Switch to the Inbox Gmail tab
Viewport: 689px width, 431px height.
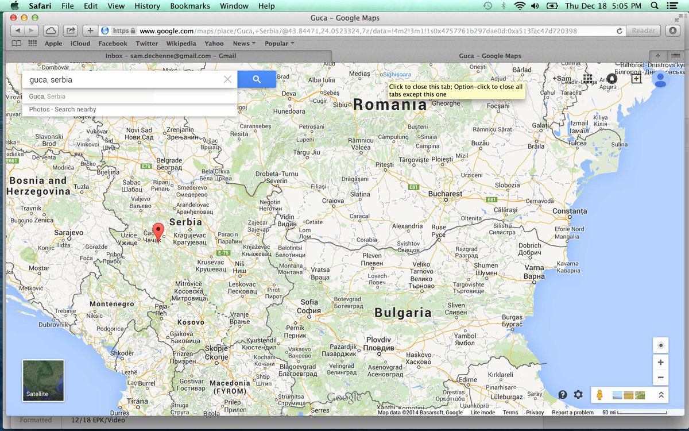(169, 56)
